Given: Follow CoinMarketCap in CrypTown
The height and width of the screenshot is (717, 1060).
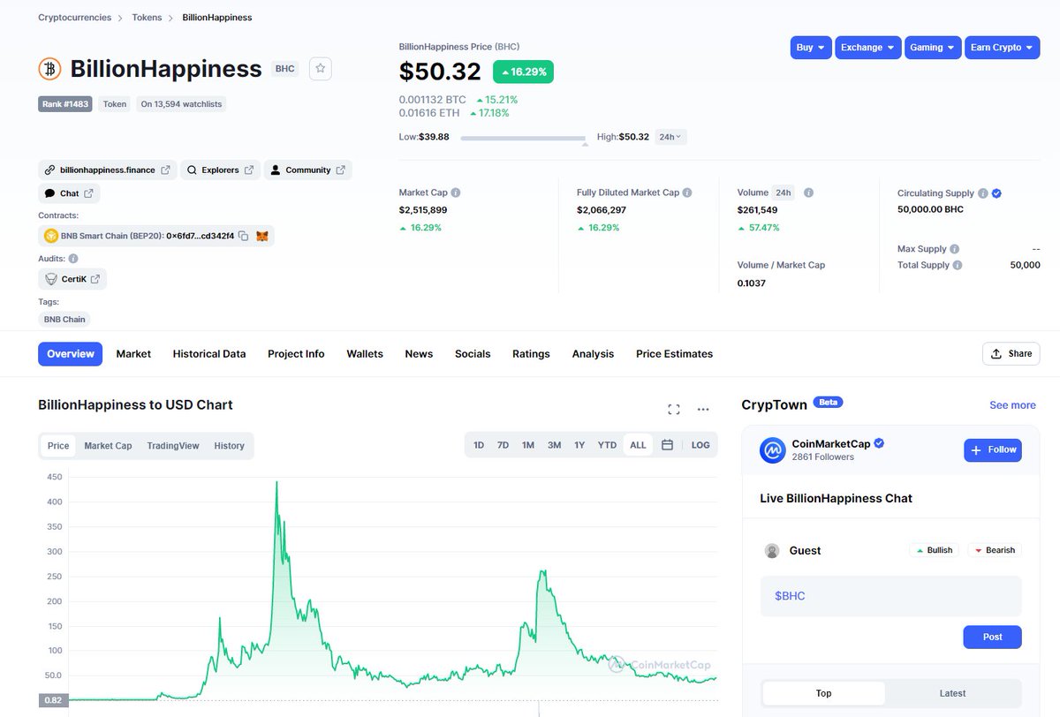Looking at the screenshot, I should tap(993, 450).
